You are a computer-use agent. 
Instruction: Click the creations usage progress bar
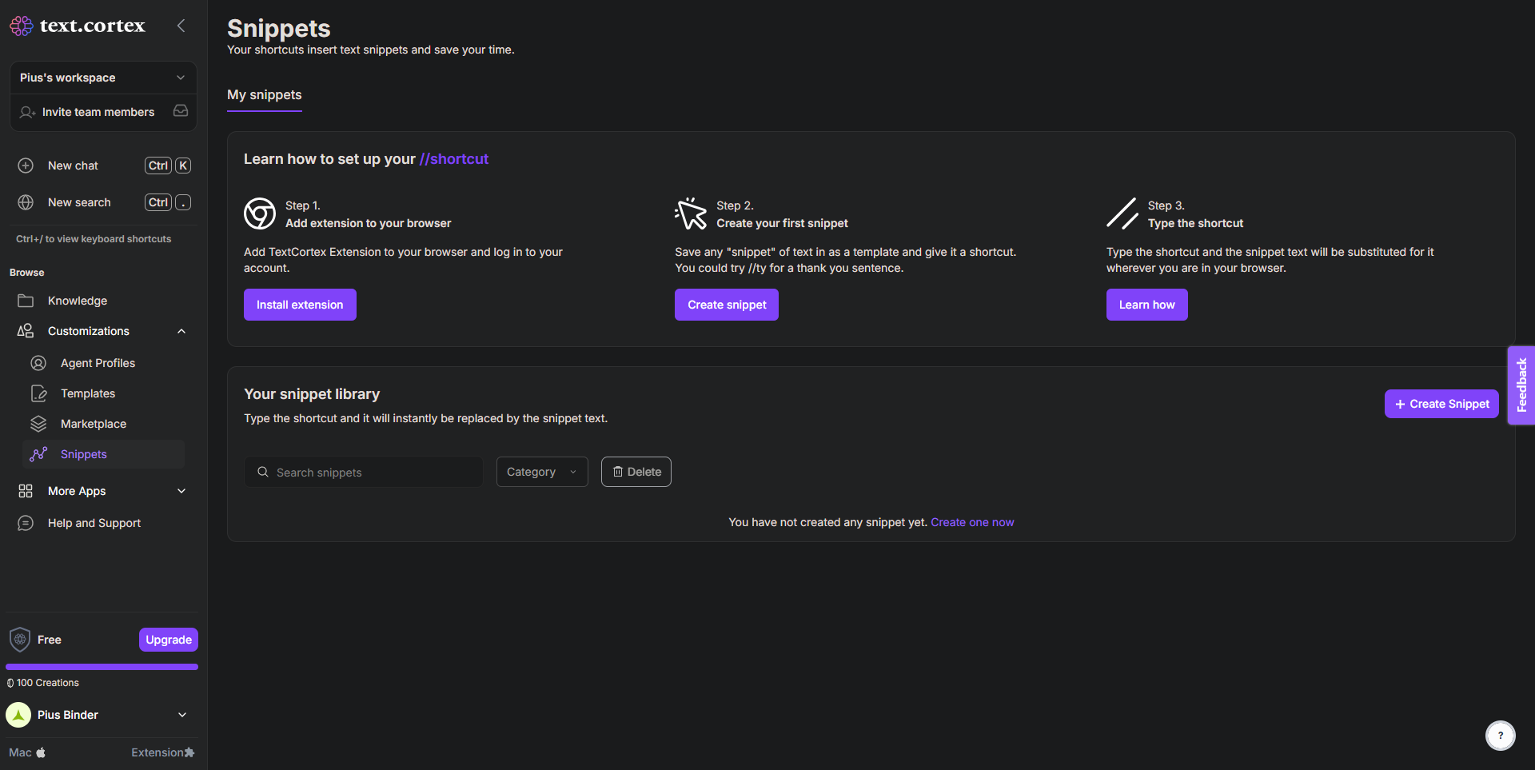pos(102,667)
